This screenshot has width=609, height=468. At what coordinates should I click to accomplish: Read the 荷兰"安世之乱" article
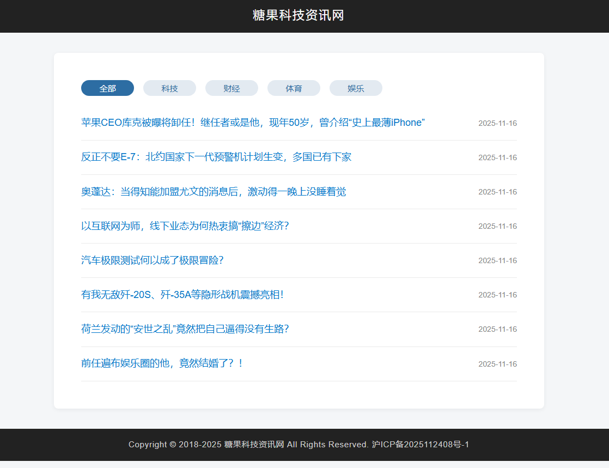tap(185, 329)
